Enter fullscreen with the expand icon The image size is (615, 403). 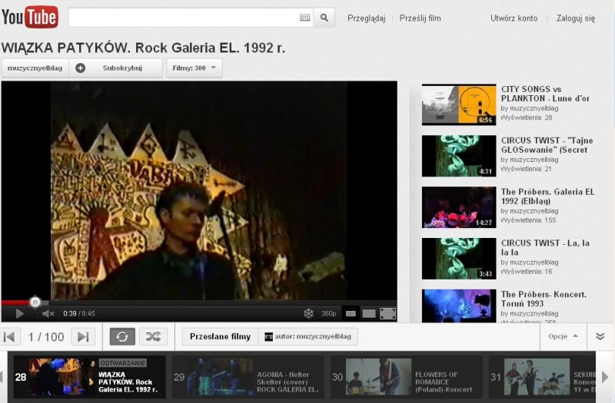point(388,314)
